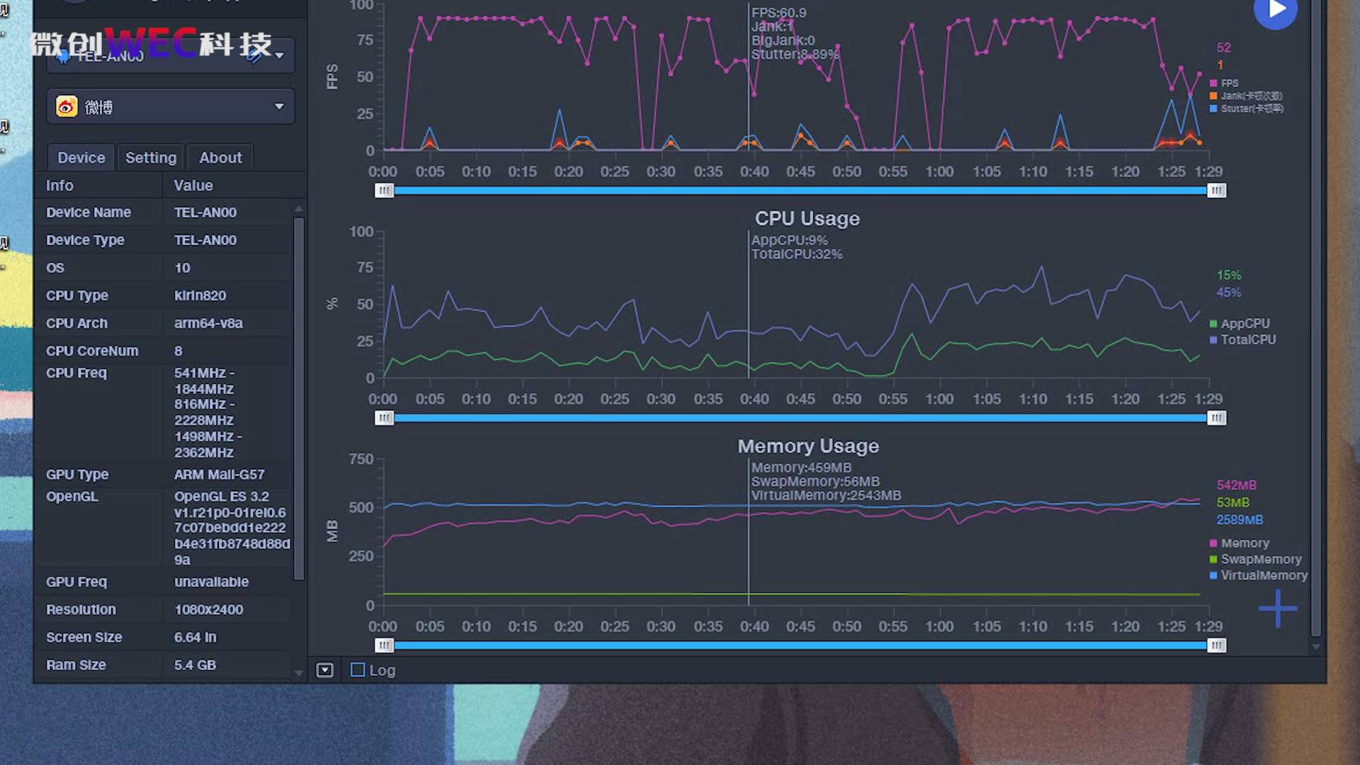Screen dimensions: 1360x765
Task: Click the blue Memory chart range bar
Action: 800,645
